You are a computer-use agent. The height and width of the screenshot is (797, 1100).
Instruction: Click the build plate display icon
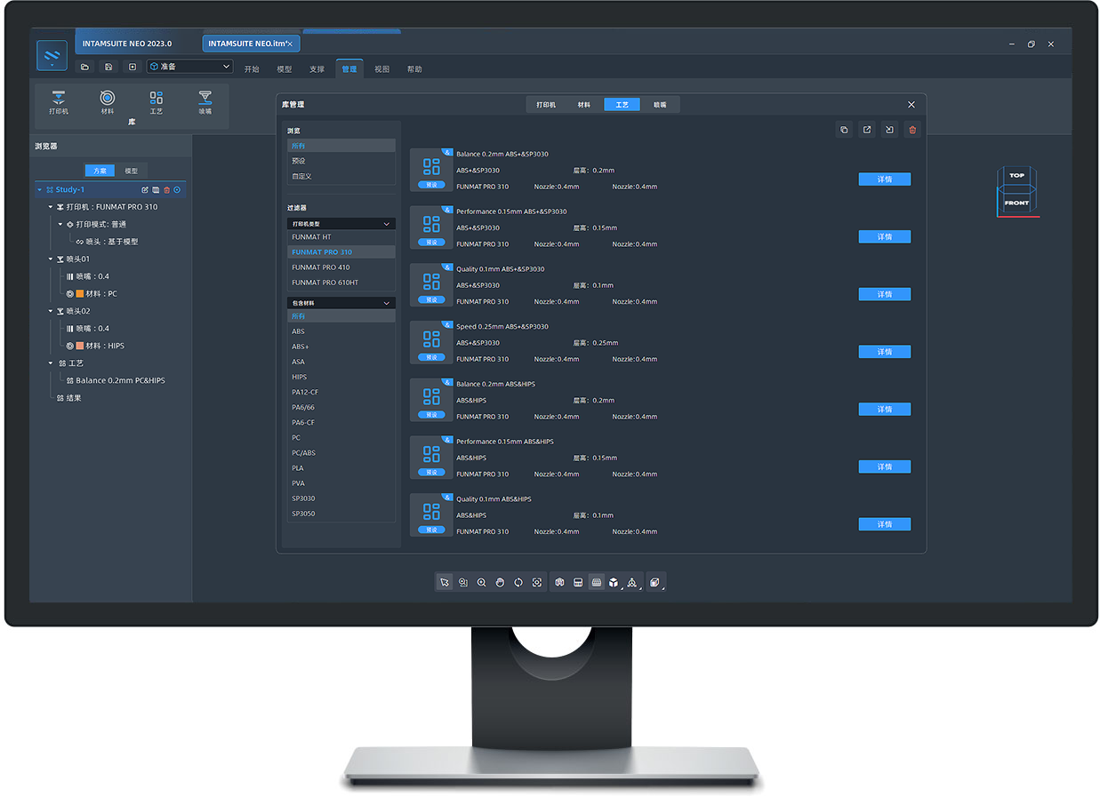(x=597, y=583)
